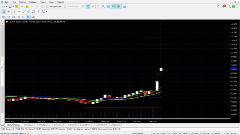Viewport: 240px width, 135px height.
Task: Select the horizontal line drawing tool
Action: point(19,12)
